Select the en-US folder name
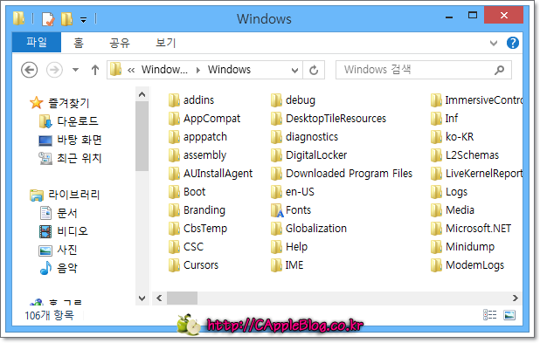Screen dimensions: 540x343 point(300,192)
